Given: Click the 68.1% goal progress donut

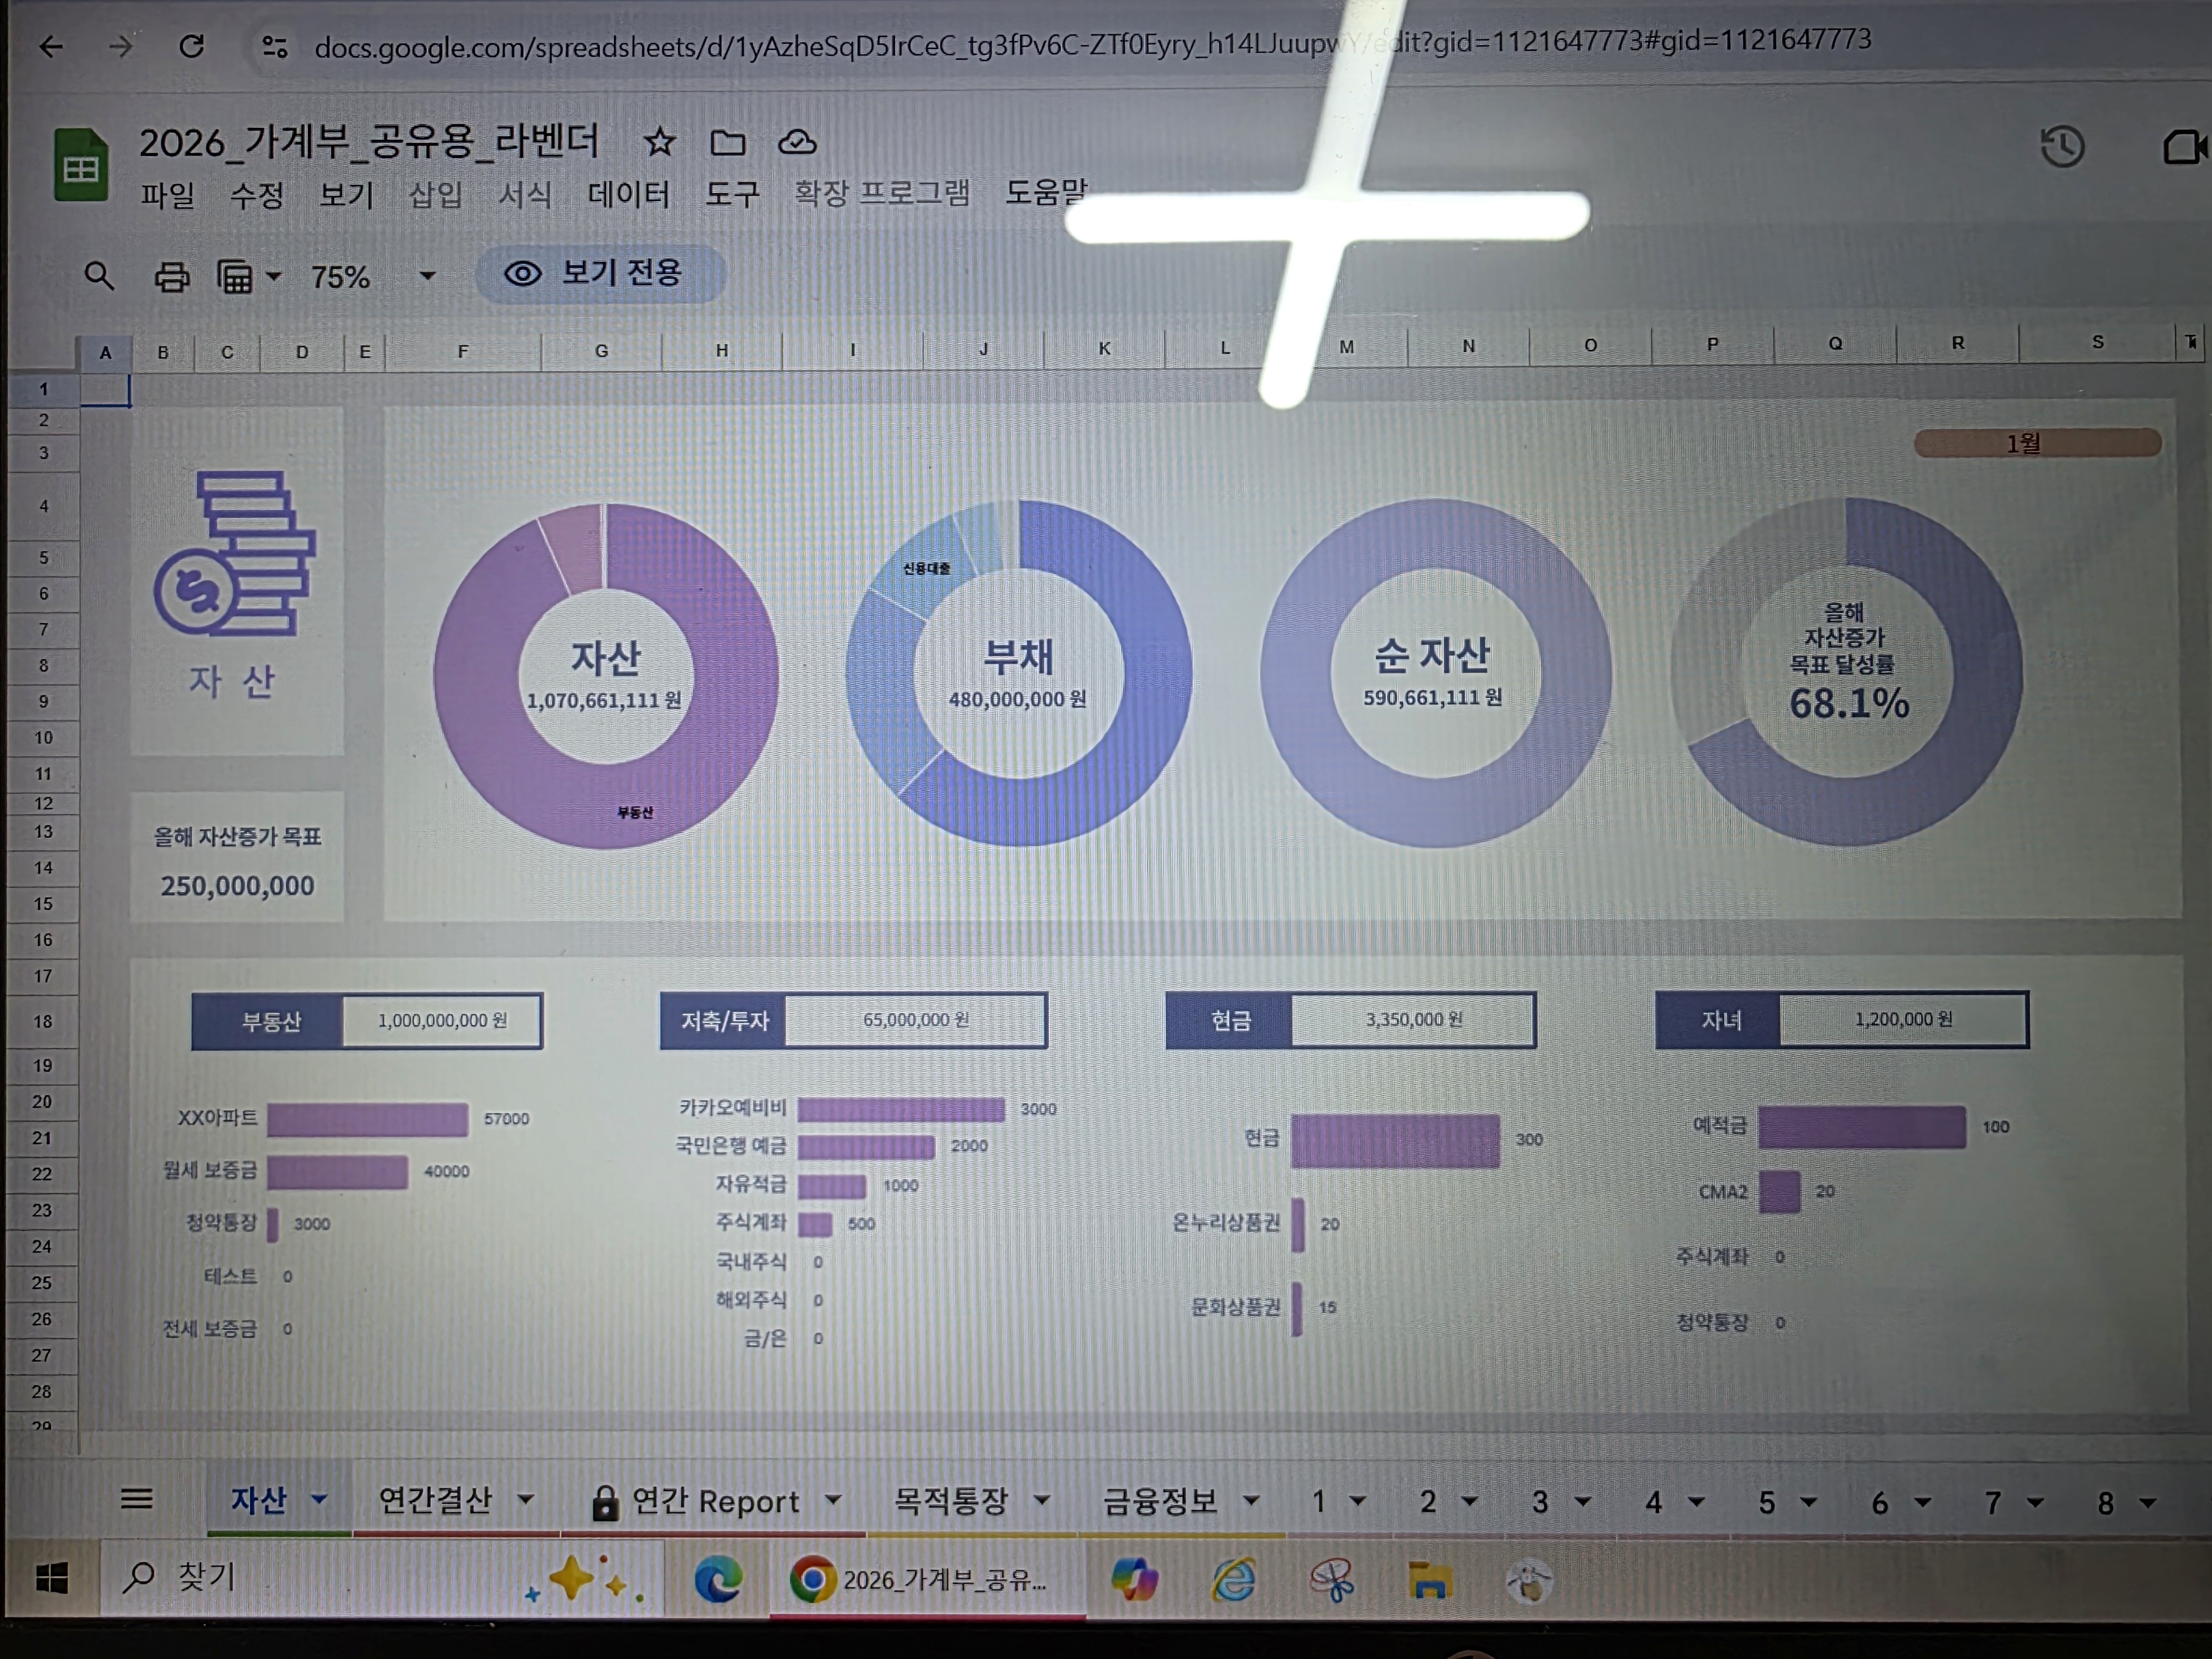Looking at the screenshot, I should 1847,672.
